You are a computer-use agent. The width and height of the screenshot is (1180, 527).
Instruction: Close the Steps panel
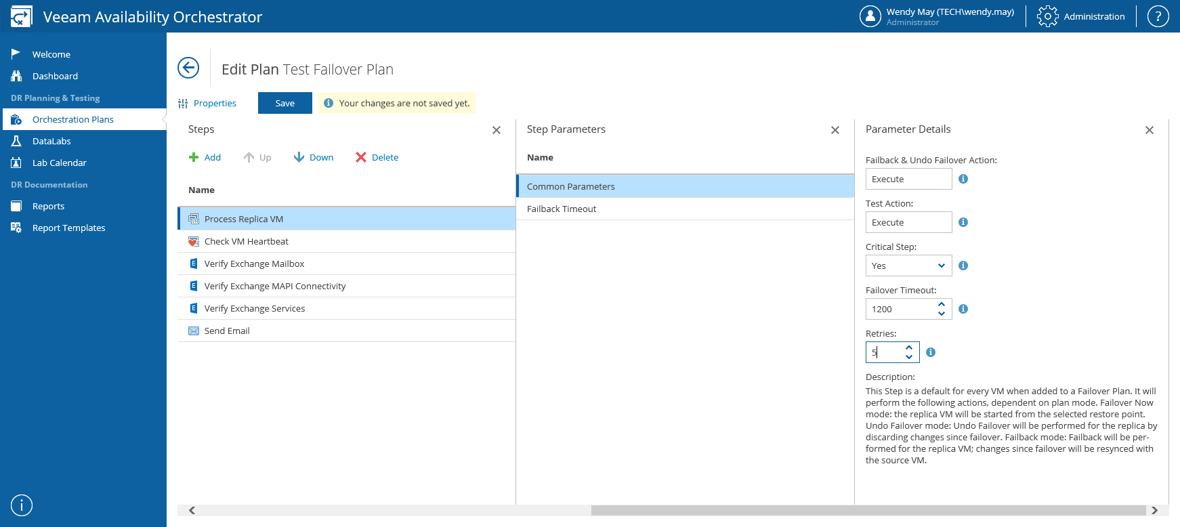coord(497,130)
